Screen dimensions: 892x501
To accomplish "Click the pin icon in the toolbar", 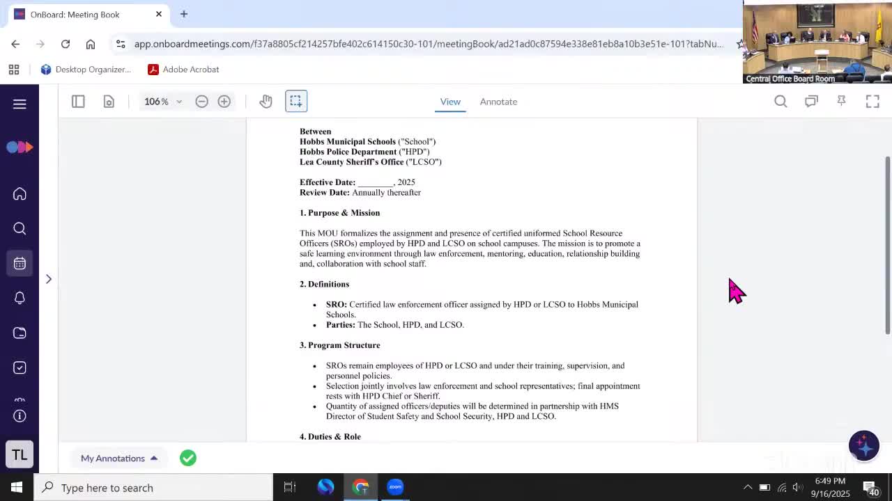I will tap(842, 102).
